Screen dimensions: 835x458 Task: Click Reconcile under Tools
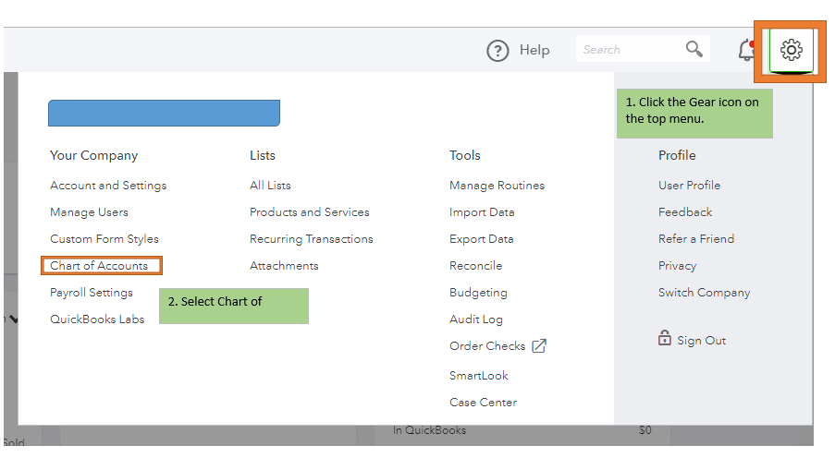pos(475,266)
